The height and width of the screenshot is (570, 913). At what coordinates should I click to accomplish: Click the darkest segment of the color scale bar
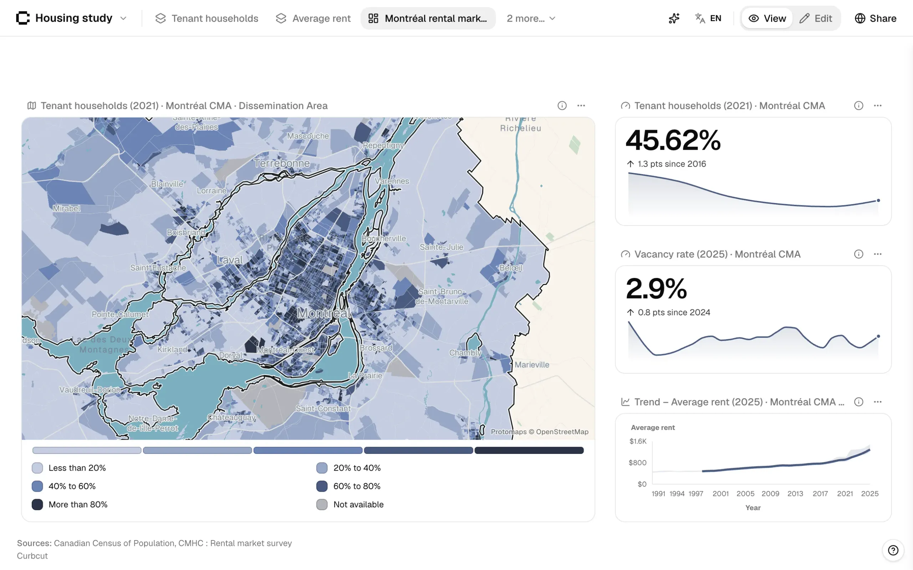coord(529,450)
